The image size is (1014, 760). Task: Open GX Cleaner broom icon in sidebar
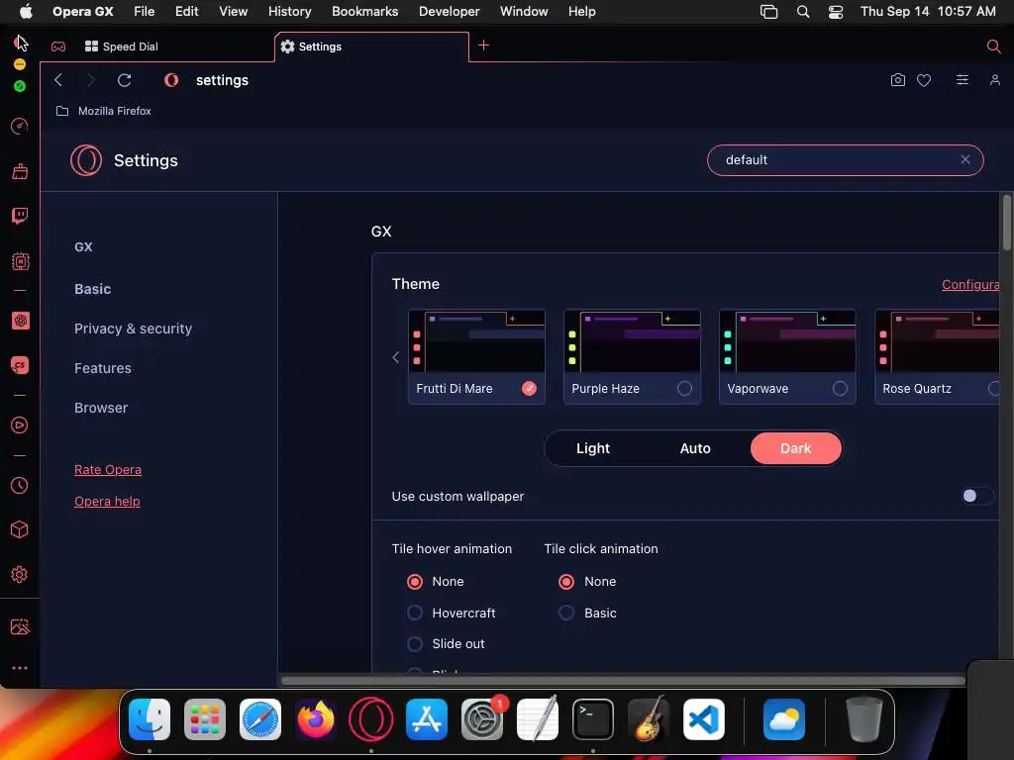click(x=20, y=171)
